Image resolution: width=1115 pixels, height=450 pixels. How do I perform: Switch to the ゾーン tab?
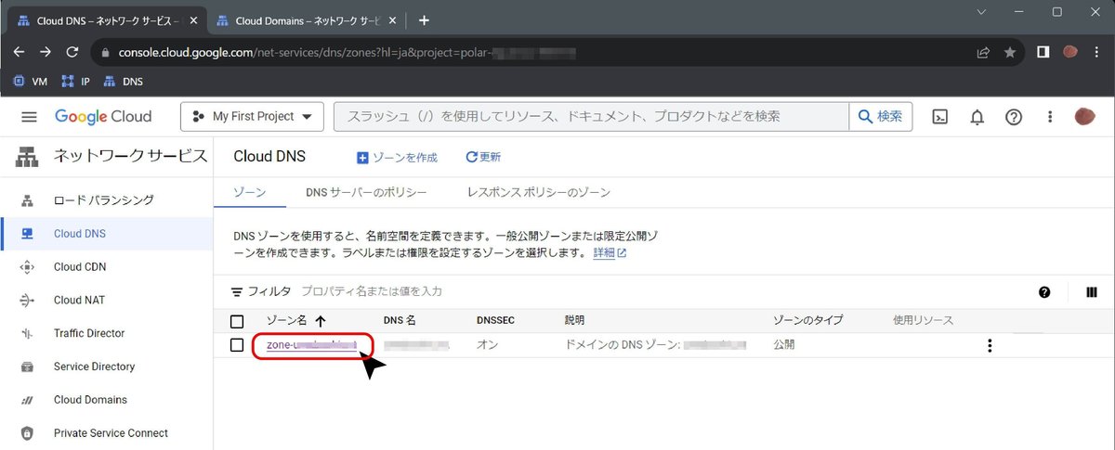click(249, 192)
